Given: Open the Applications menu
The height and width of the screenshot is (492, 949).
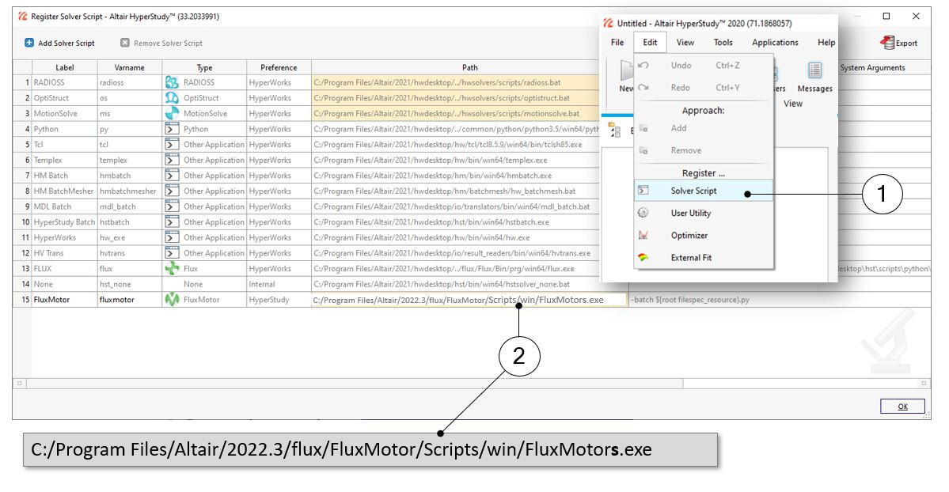Looking at the screenshot, I should [x=774, y=43].
